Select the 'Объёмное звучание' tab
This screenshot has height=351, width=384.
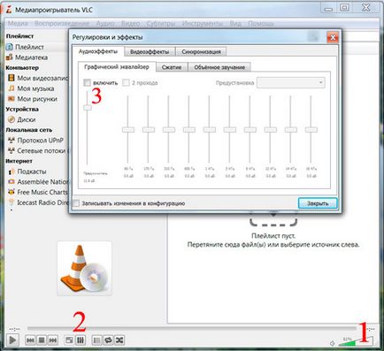219,67
